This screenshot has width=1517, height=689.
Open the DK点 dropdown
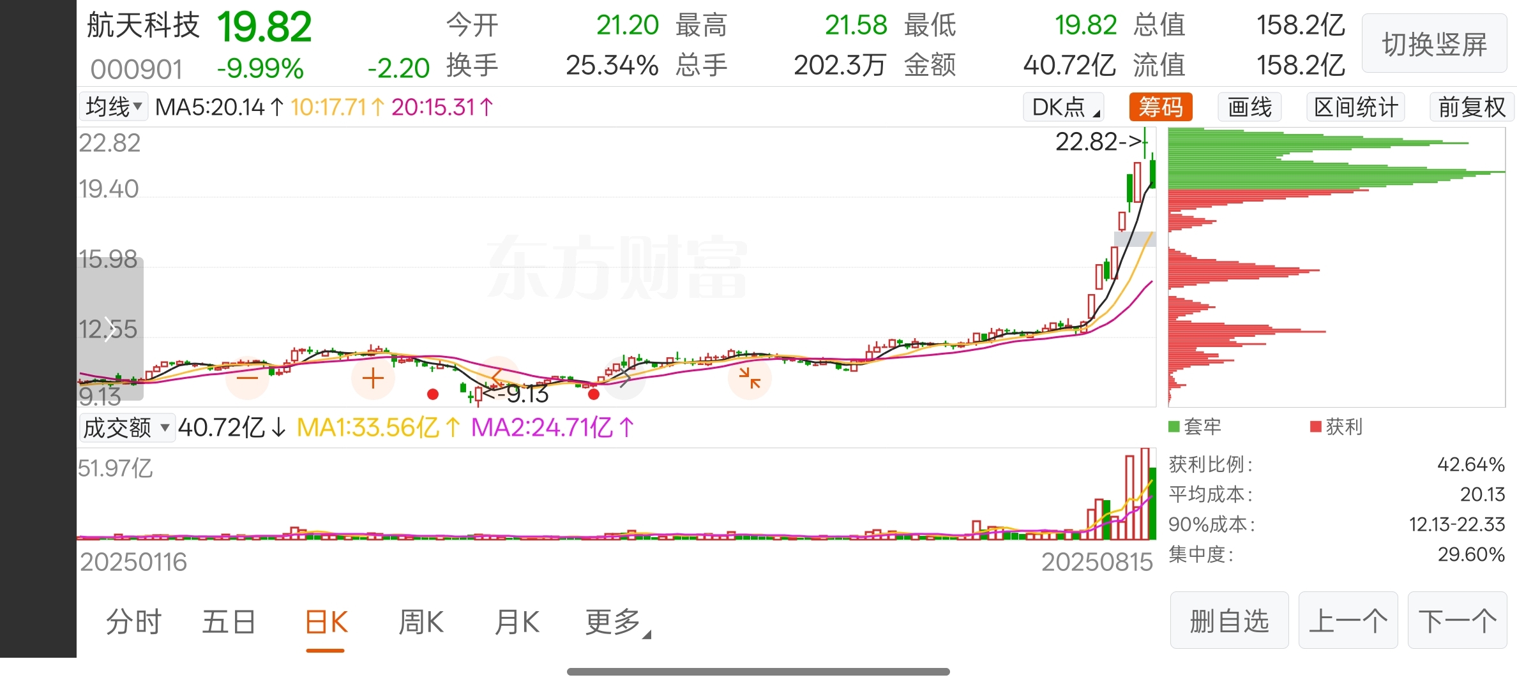point(1064,107)
